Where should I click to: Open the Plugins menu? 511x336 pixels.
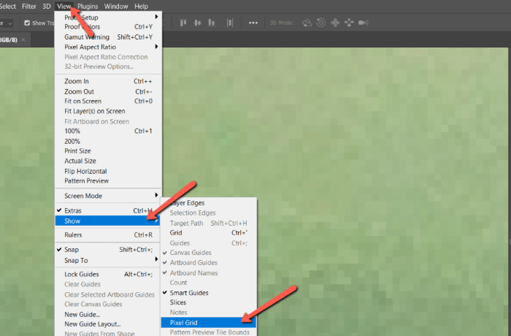pyautogui.click(x=88, y=6)
